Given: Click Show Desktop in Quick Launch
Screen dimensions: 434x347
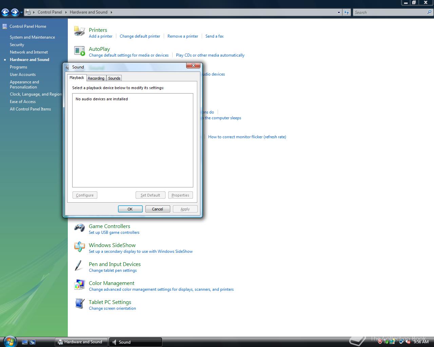Looking at the screenshot, I should pyautogui.click(x=25, y=342).
